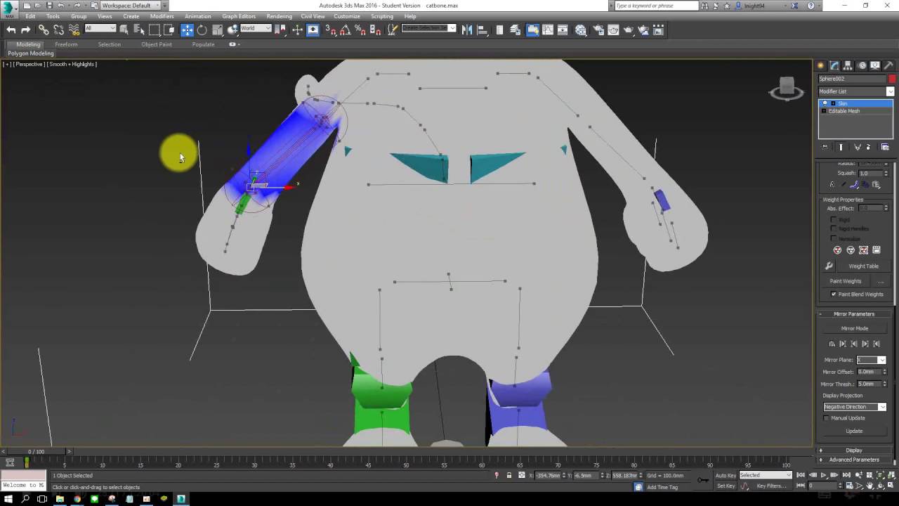Open weight tool wrench icon
The image size is (899, 506).
pos(829,266)
